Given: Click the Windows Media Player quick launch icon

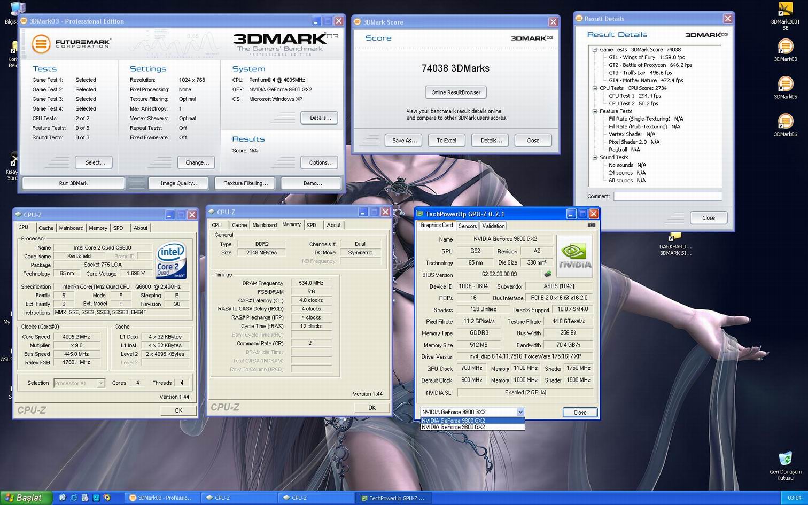Looking at the screenshot, I should tap(107, 498).
